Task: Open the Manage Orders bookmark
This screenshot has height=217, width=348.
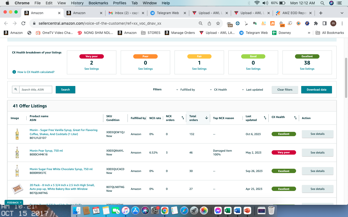Action: click(180, 33)
